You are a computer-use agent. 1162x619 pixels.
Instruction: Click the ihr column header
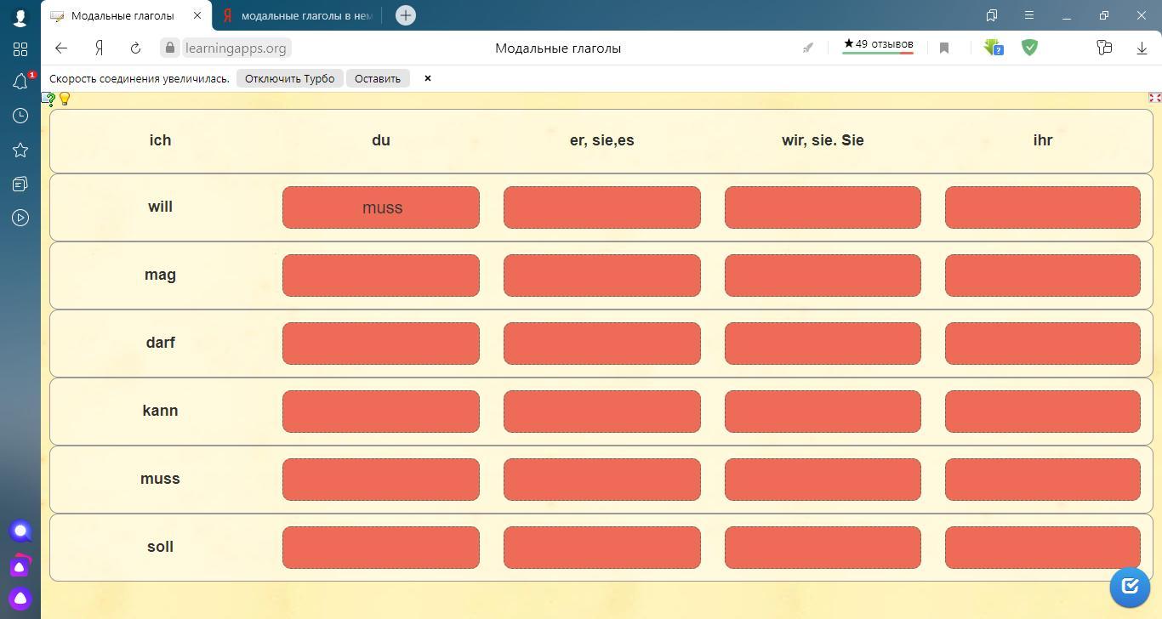click(1043, 140)
